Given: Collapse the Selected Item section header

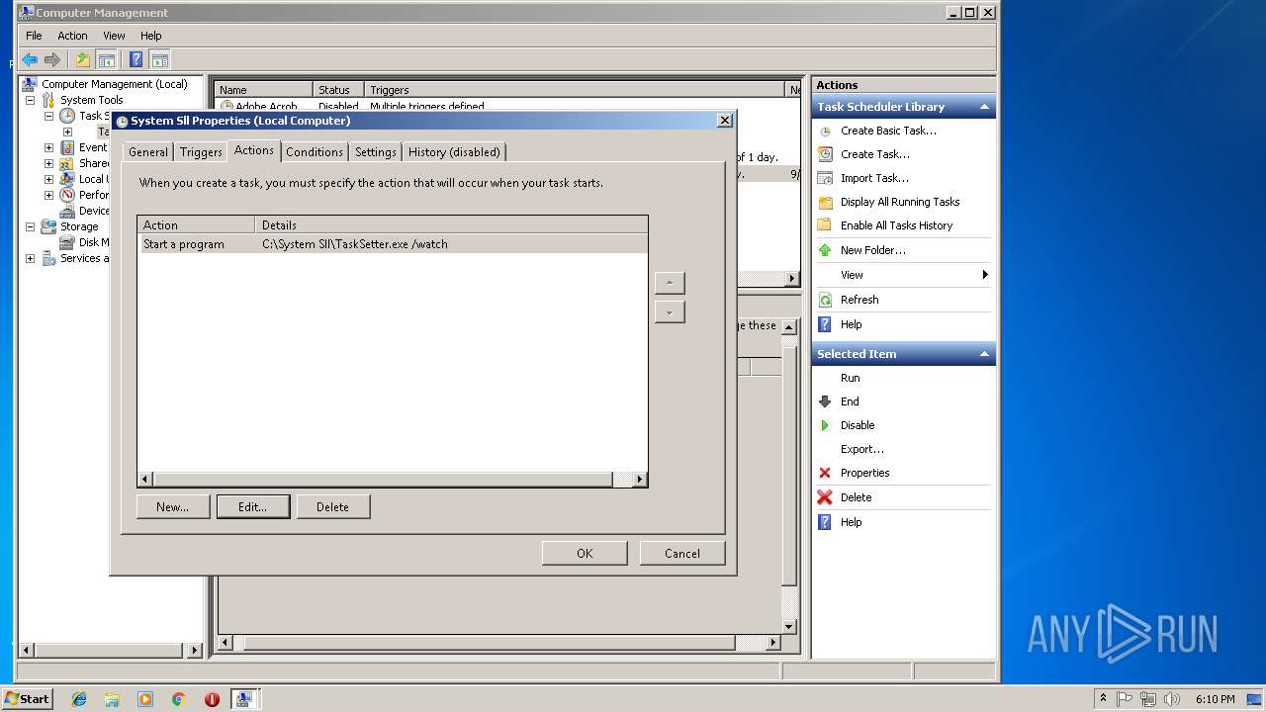Looking at the screenshot, I should point(903,354).
